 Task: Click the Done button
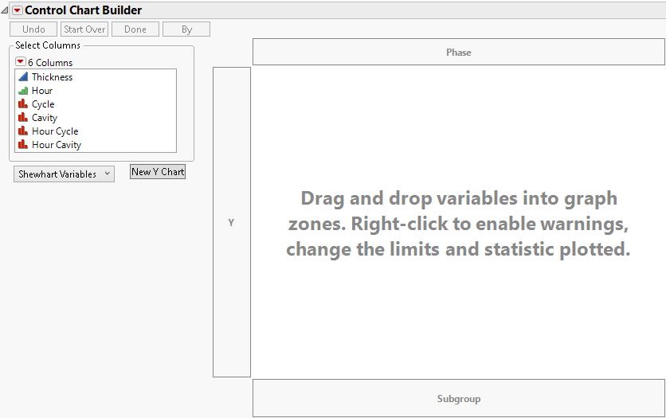click(x=135, y=29)
